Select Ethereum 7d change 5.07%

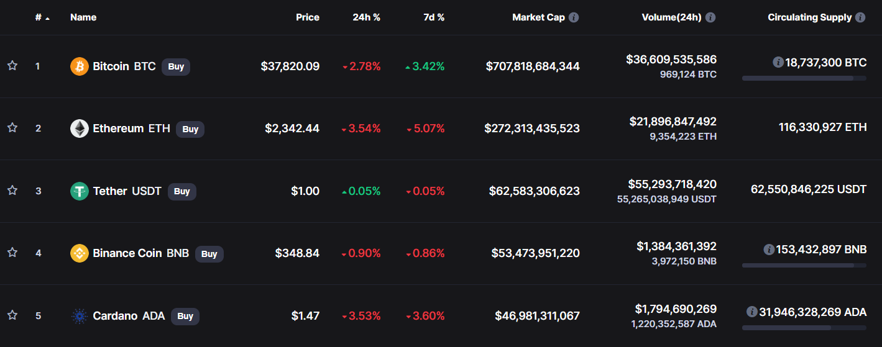(x=426, y=128)
